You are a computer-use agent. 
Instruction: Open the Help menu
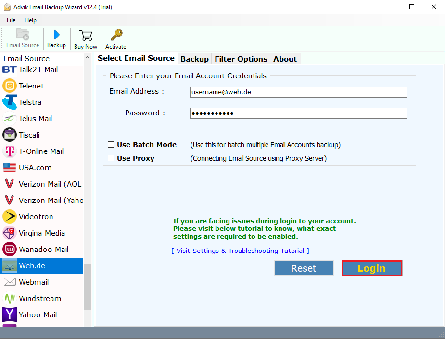(x=30, y=20)
